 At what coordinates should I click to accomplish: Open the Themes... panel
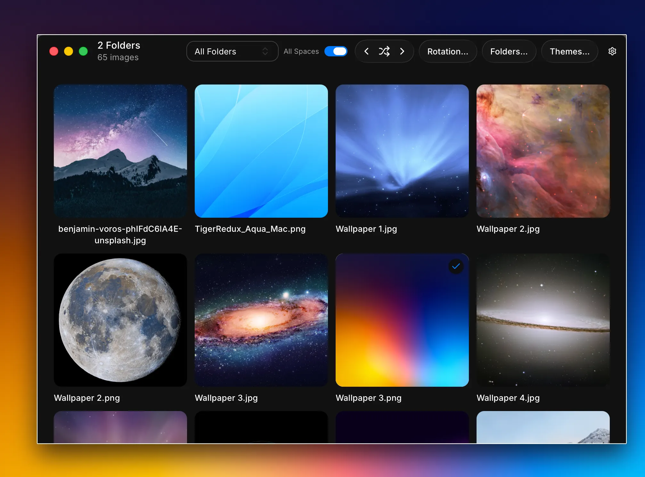[569, 51]
